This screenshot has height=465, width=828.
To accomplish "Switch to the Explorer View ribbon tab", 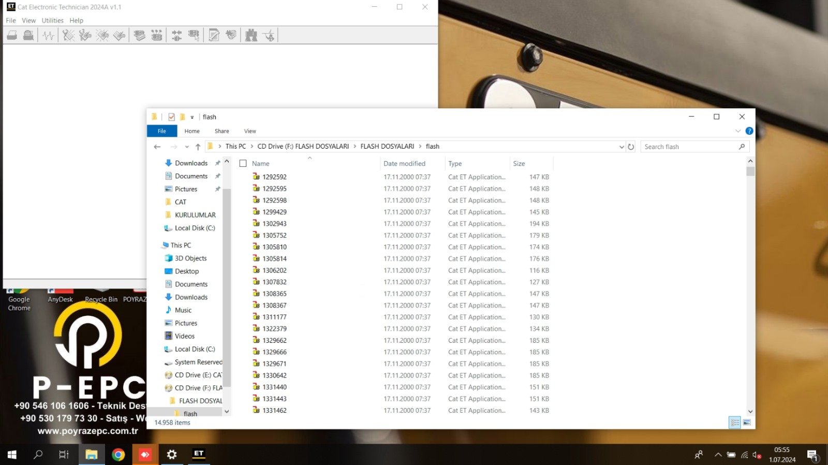I will pos(250,131).
